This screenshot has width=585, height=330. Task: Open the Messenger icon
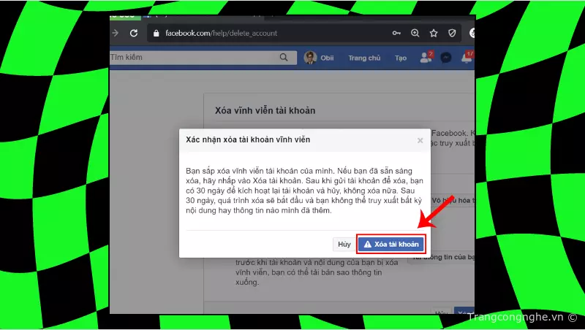(445, 58)
